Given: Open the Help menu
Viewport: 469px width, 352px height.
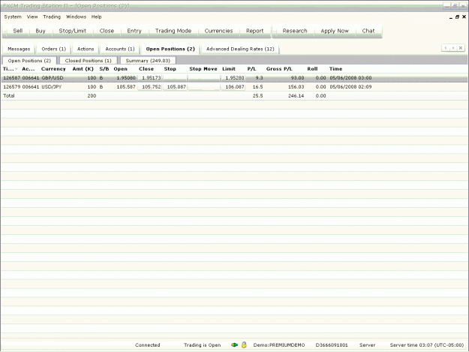Looking at the screenshot, I should (x=96, y=17).
